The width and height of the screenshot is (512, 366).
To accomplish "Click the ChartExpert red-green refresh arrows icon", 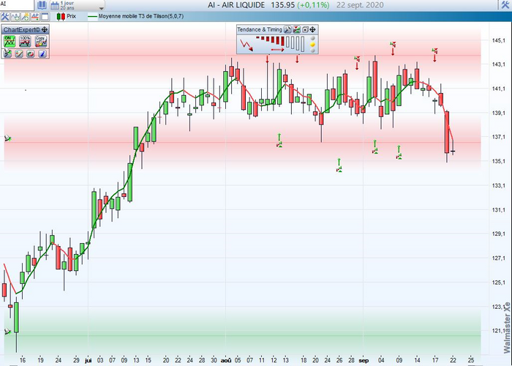I will pos(31,53).
